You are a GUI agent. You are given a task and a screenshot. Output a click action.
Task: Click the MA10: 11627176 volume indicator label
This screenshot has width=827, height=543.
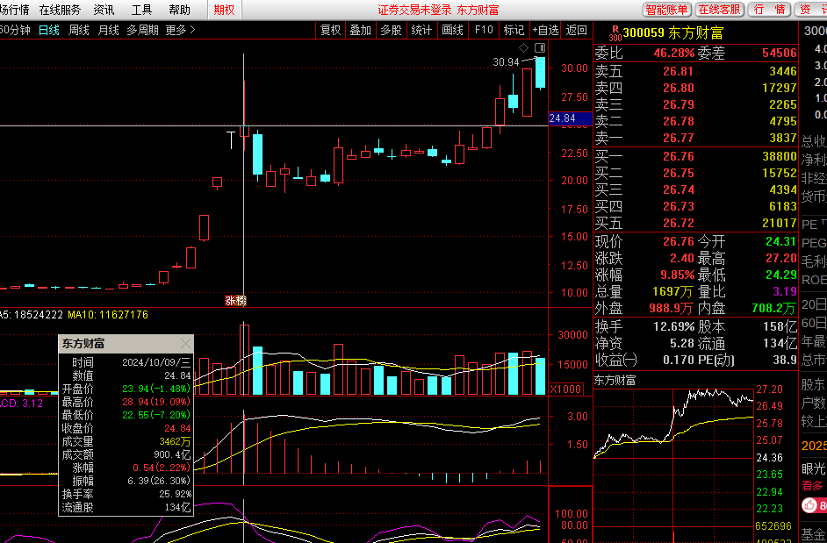point(108,315)
